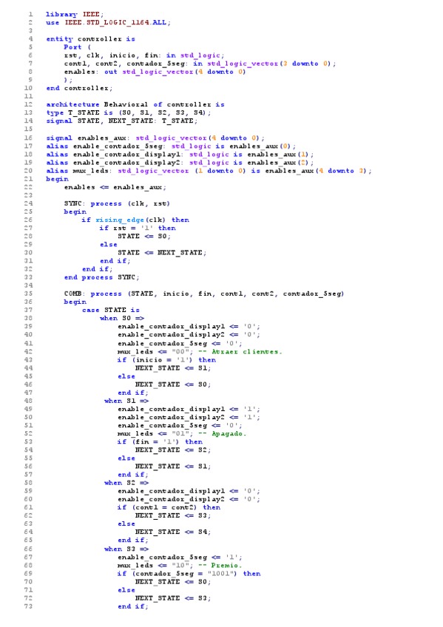
Task: Click the 'alias enable_contador_5seg' line
Action: click(x=171, y=146)
